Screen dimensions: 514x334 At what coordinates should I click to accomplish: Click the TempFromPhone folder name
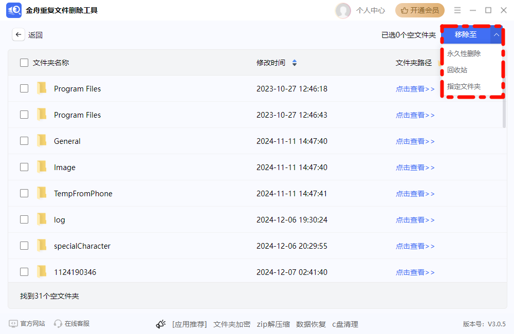click(x=83, y=193)
